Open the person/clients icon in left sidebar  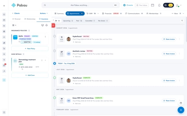coord(4,37)
